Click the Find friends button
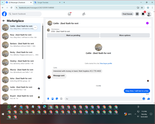Screen dimensions: 155x124 coord(127,14)
